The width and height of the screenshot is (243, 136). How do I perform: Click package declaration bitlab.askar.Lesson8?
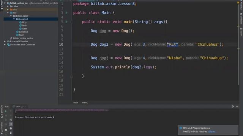coord(113,4)
